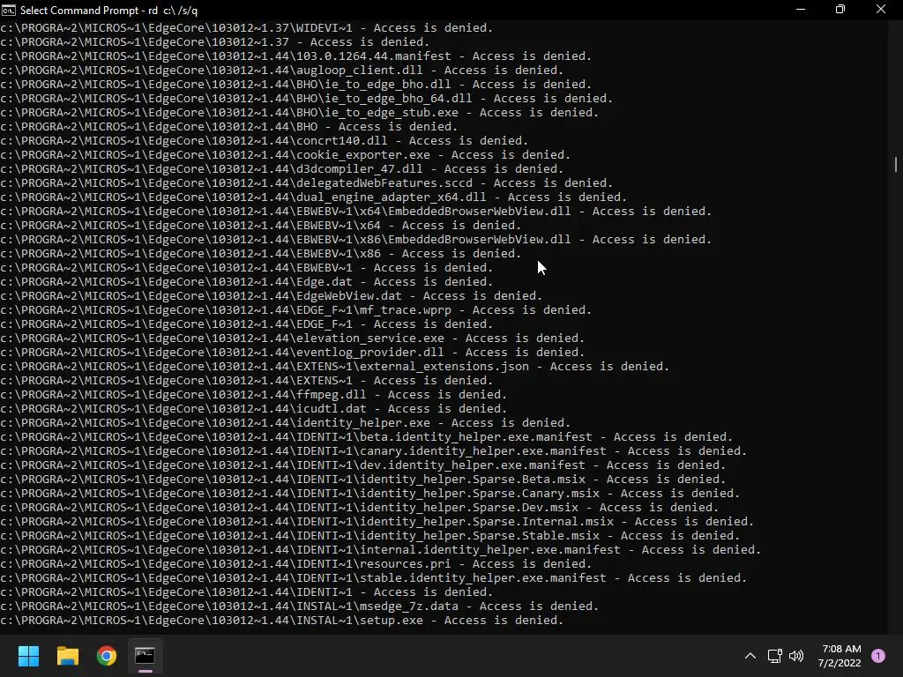This screenshot has width=903, height=677.
Task: Launch Google Chrome from the taskbar
Action: (x=107, y=656)
